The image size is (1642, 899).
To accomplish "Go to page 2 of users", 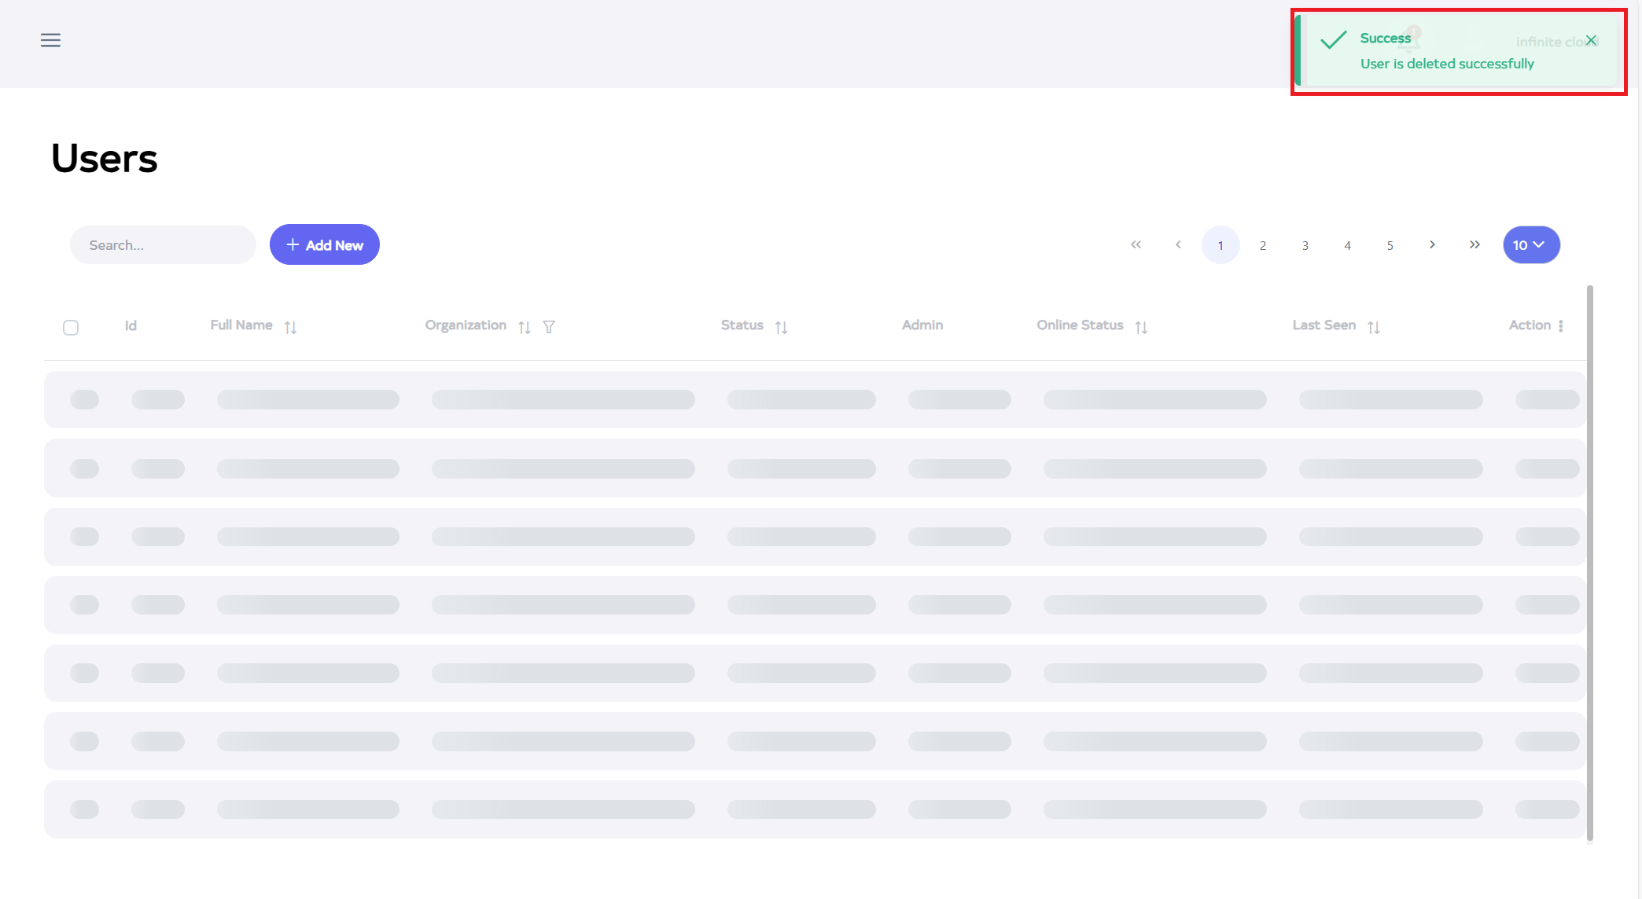I will point(1263,245).
